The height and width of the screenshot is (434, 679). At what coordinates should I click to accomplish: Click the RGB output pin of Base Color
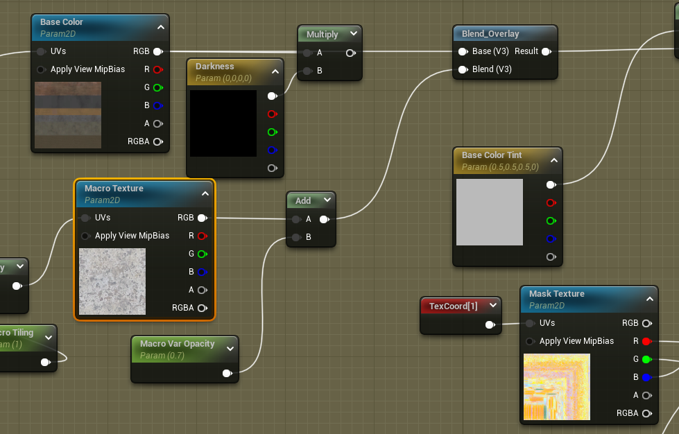pyautogui.click(x=158, y=51)
